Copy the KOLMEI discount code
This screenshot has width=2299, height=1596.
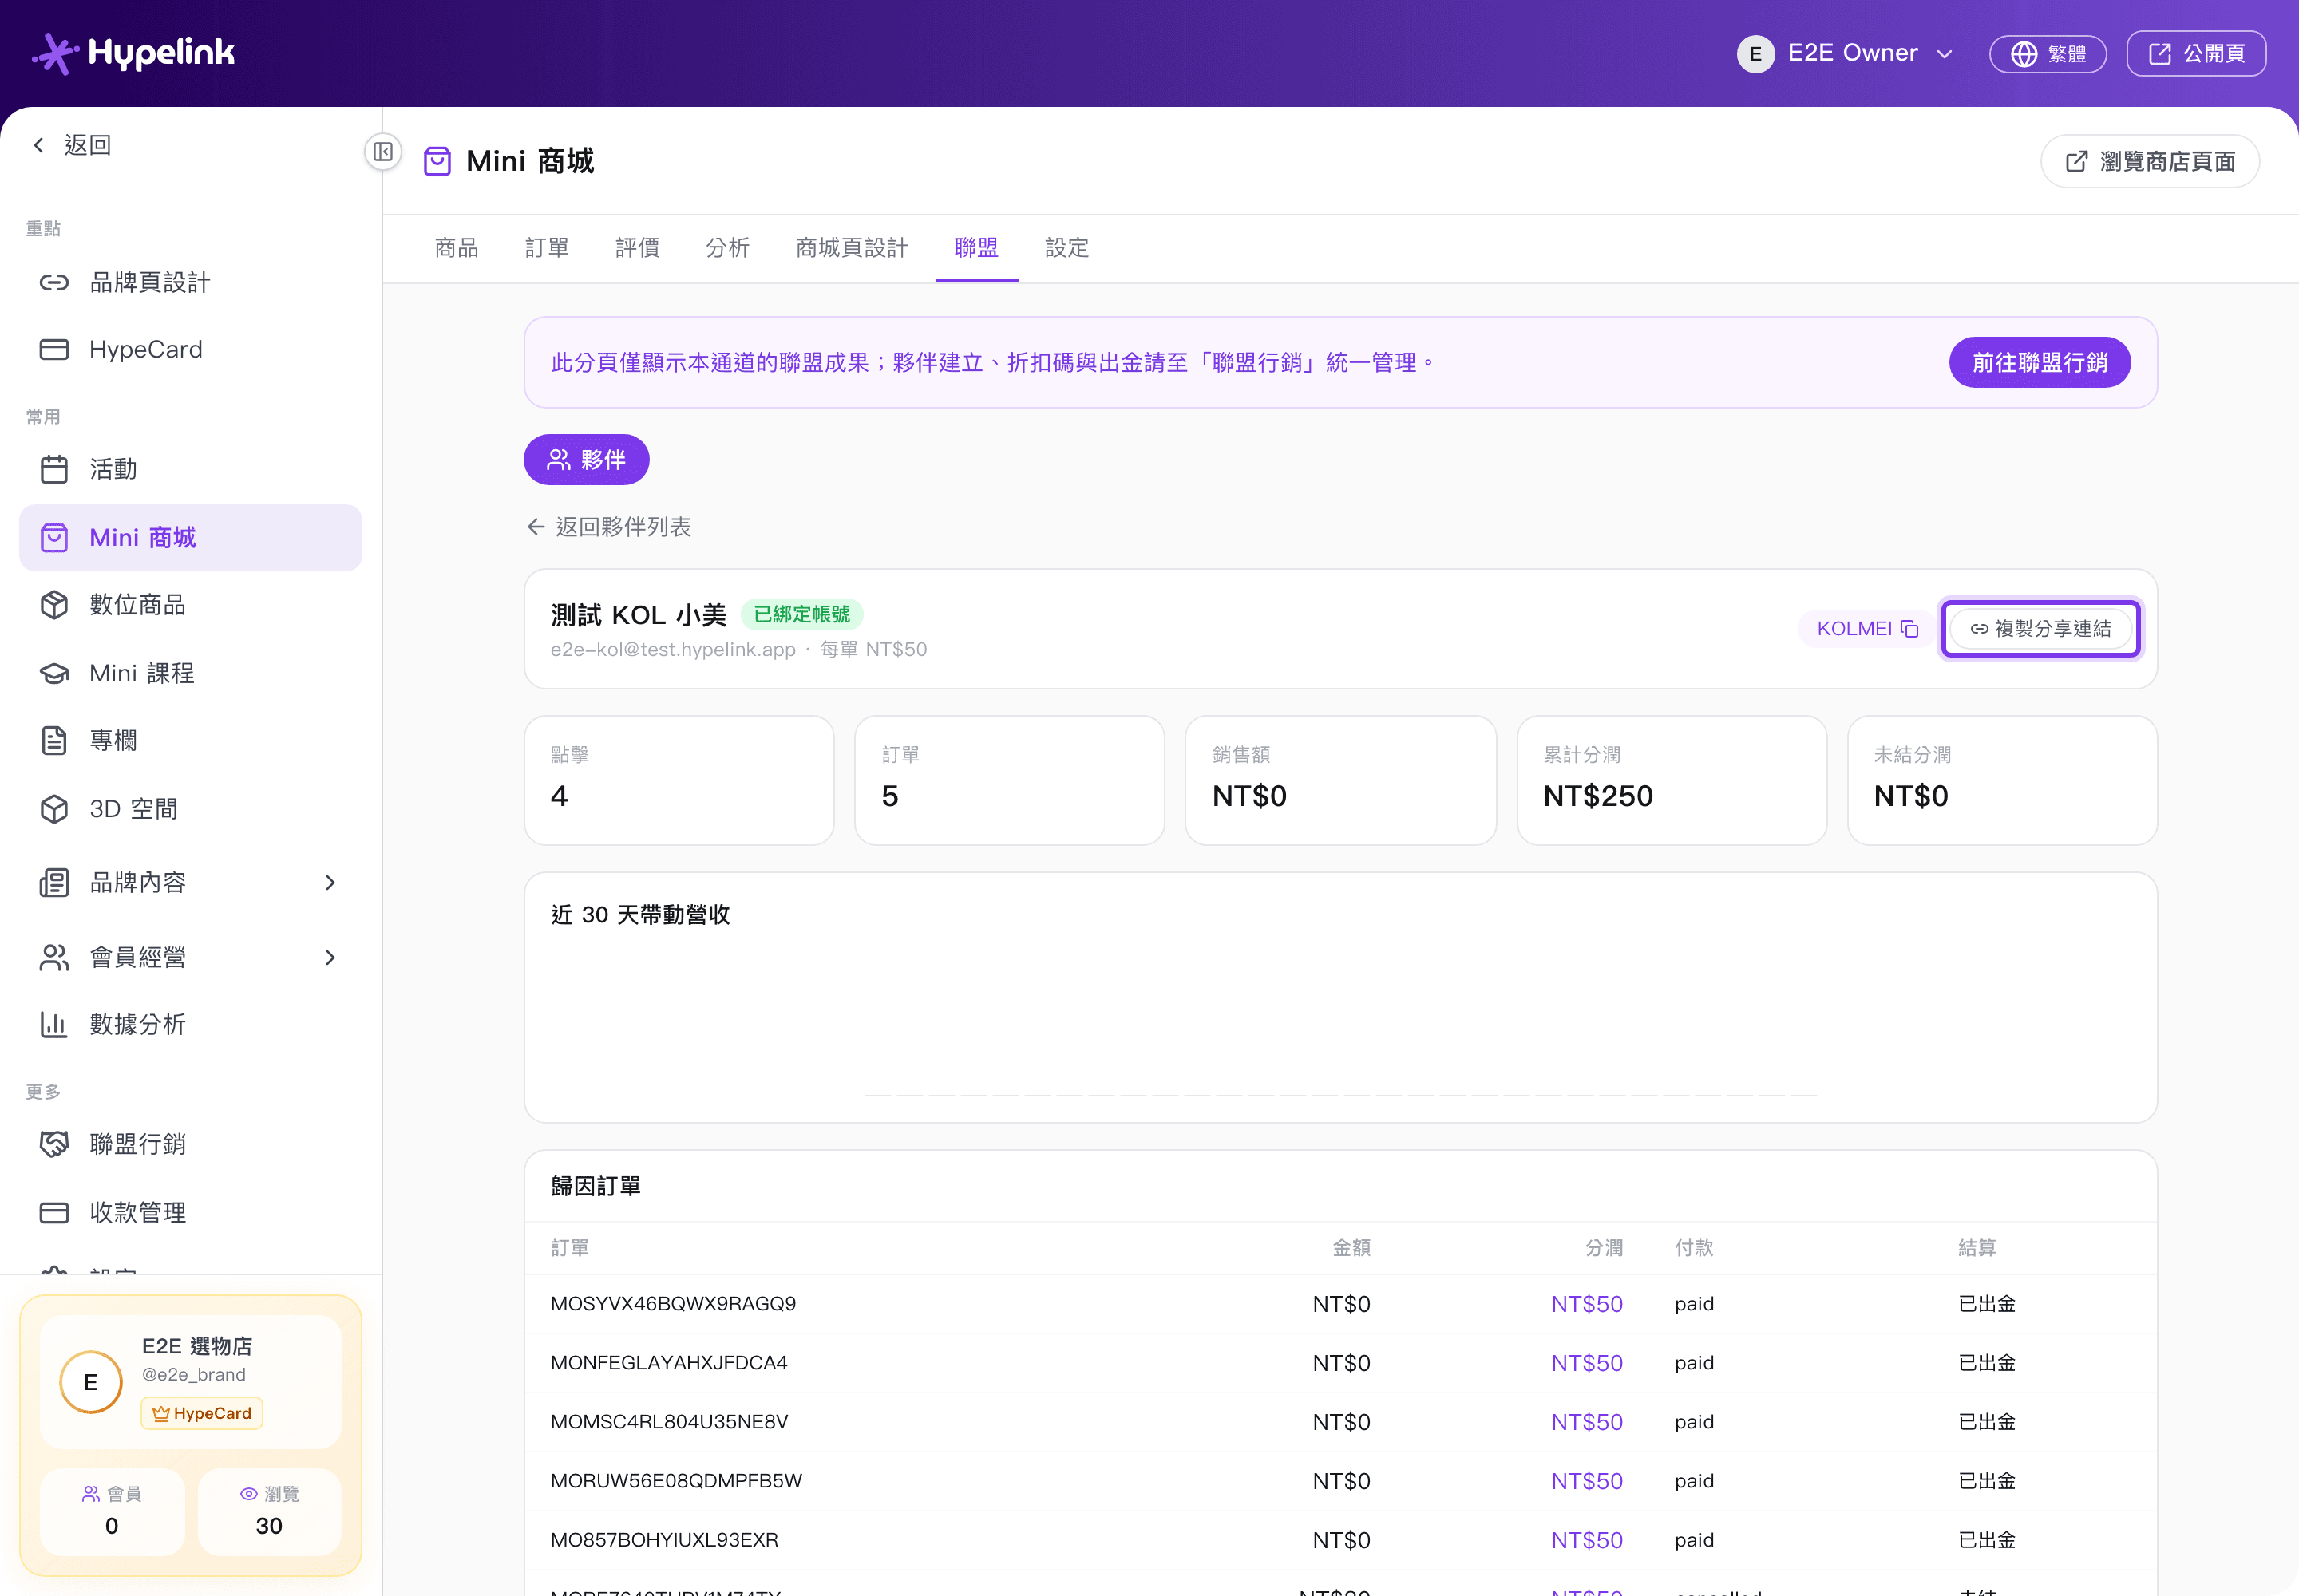(x=1867, y=629)
